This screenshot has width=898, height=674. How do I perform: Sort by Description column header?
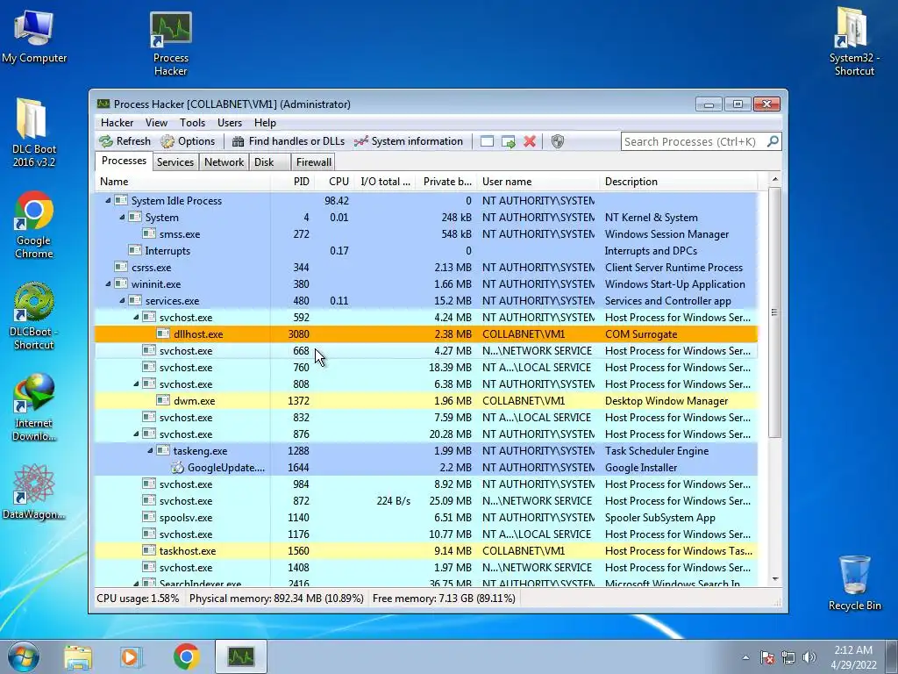(679, 182)
